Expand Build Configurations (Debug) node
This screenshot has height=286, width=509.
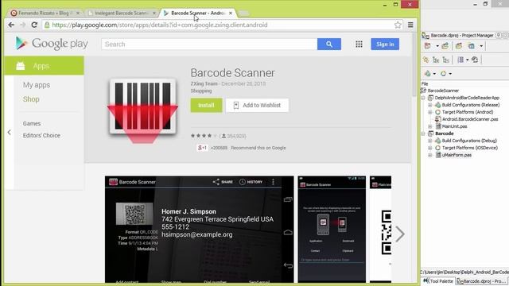[429, 141]
